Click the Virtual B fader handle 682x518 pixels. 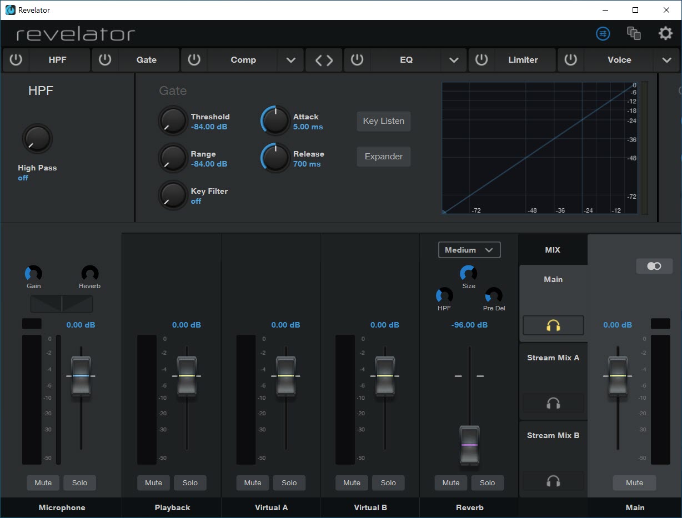(385, 376)
